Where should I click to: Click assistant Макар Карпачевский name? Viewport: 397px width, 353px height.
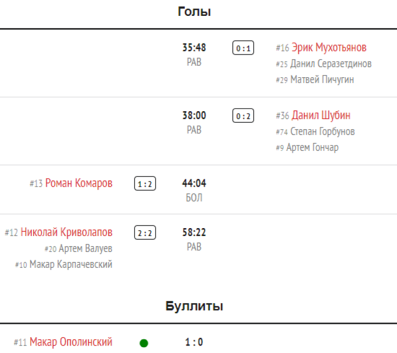coord(71,265)
